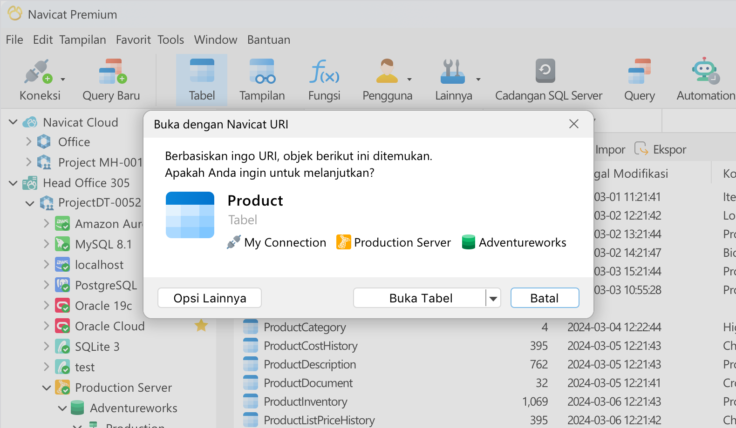
Task: Select the Tabel toolbar icon
Action: point(202,71)
